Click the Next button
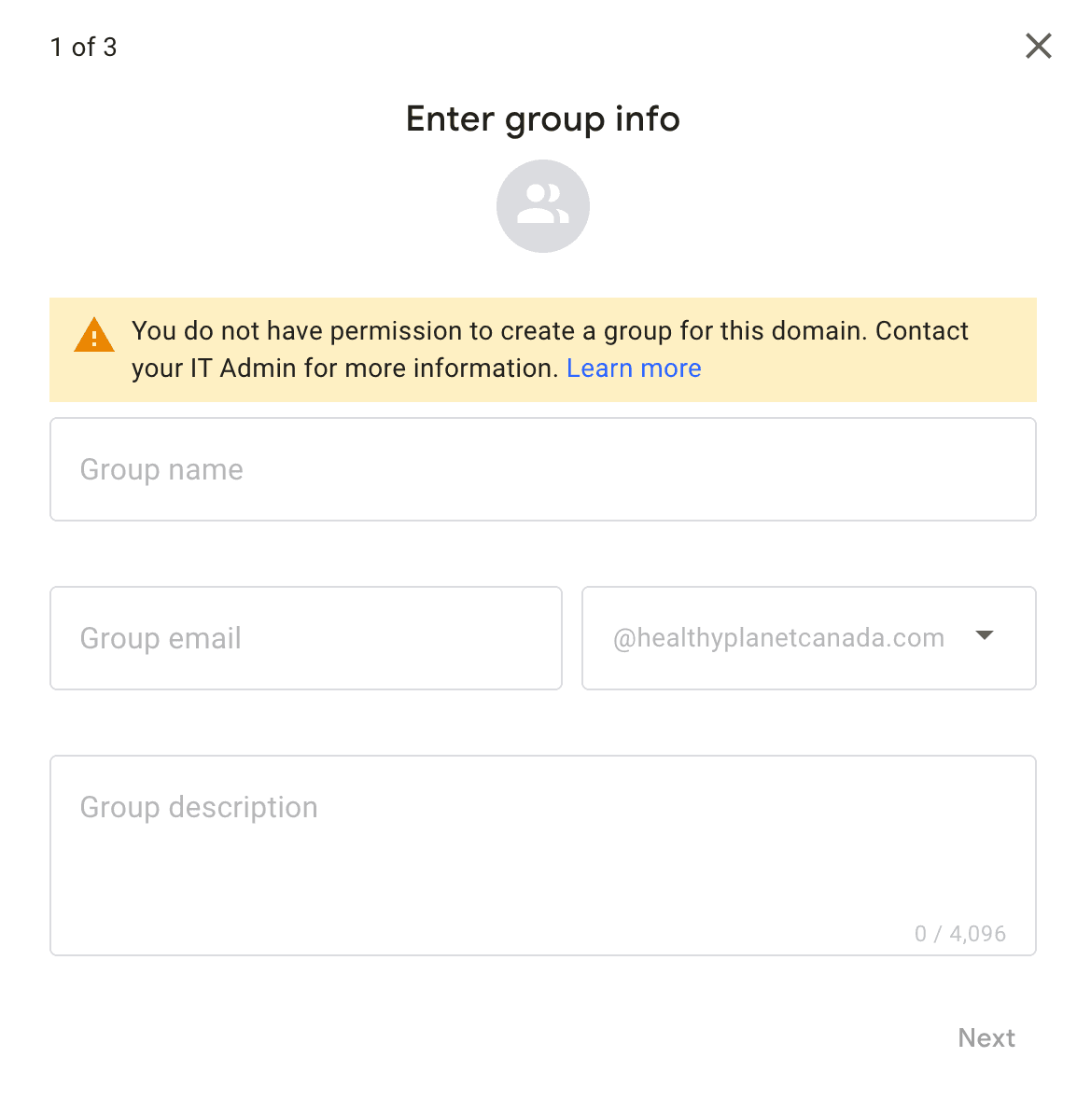This screenshot has width=1077, height=1099. [x=986, y=1037]
